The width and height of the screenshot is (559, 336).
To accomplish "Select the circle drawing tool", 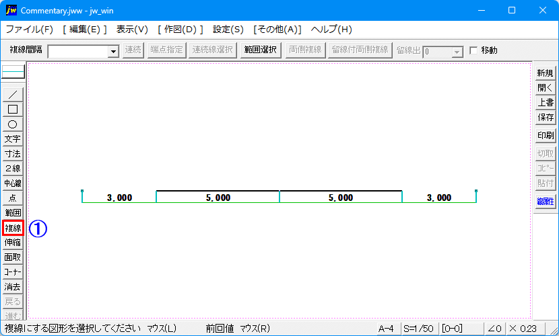I will point(13,124).
